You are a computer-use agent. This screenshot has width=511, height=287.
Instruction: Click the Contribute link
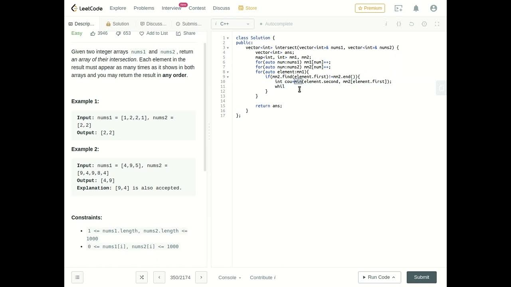click(261, 277)
